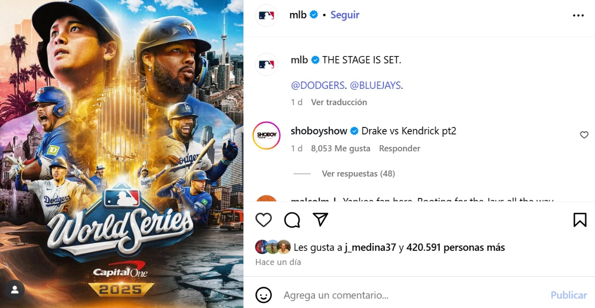This screenshot has height=308, width=595.
Task: Open the @BLUEJAYS mention link
Action: (375, 85)
